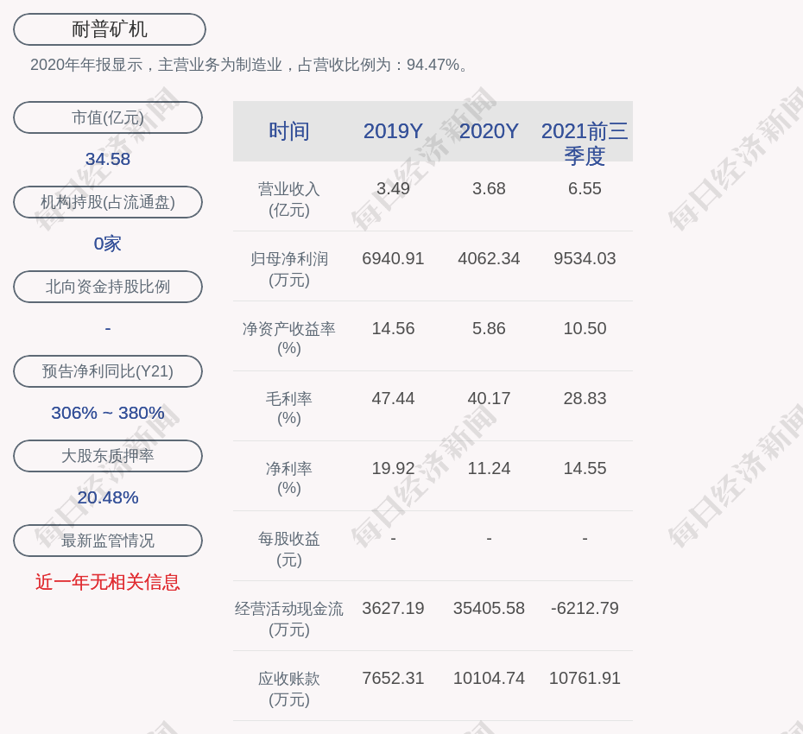Click the 2021前三季度 column header
This screenshot has width=803, height=734.
[585, 142]
